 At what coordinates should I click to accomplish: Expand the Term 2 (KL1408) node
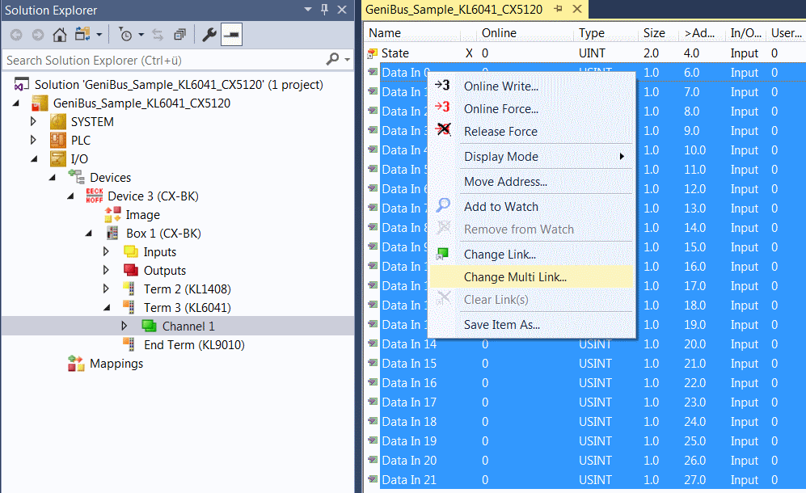click(107, 289)
